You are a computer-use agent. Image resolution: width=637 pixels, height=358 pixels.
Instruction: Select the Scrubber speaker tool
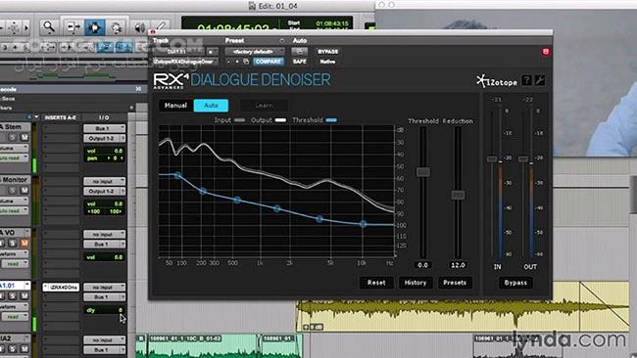pyautogui.click(x=140, y=27)
